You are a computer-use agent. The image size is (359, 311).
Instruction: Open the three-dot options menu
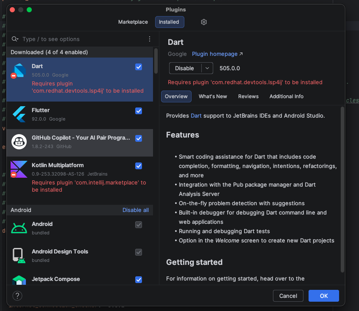[150, 39]
